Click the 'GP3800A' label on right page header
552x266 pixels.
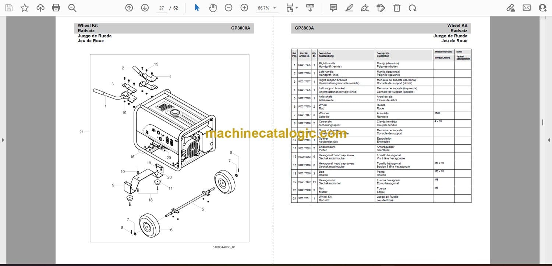(304, 28)
